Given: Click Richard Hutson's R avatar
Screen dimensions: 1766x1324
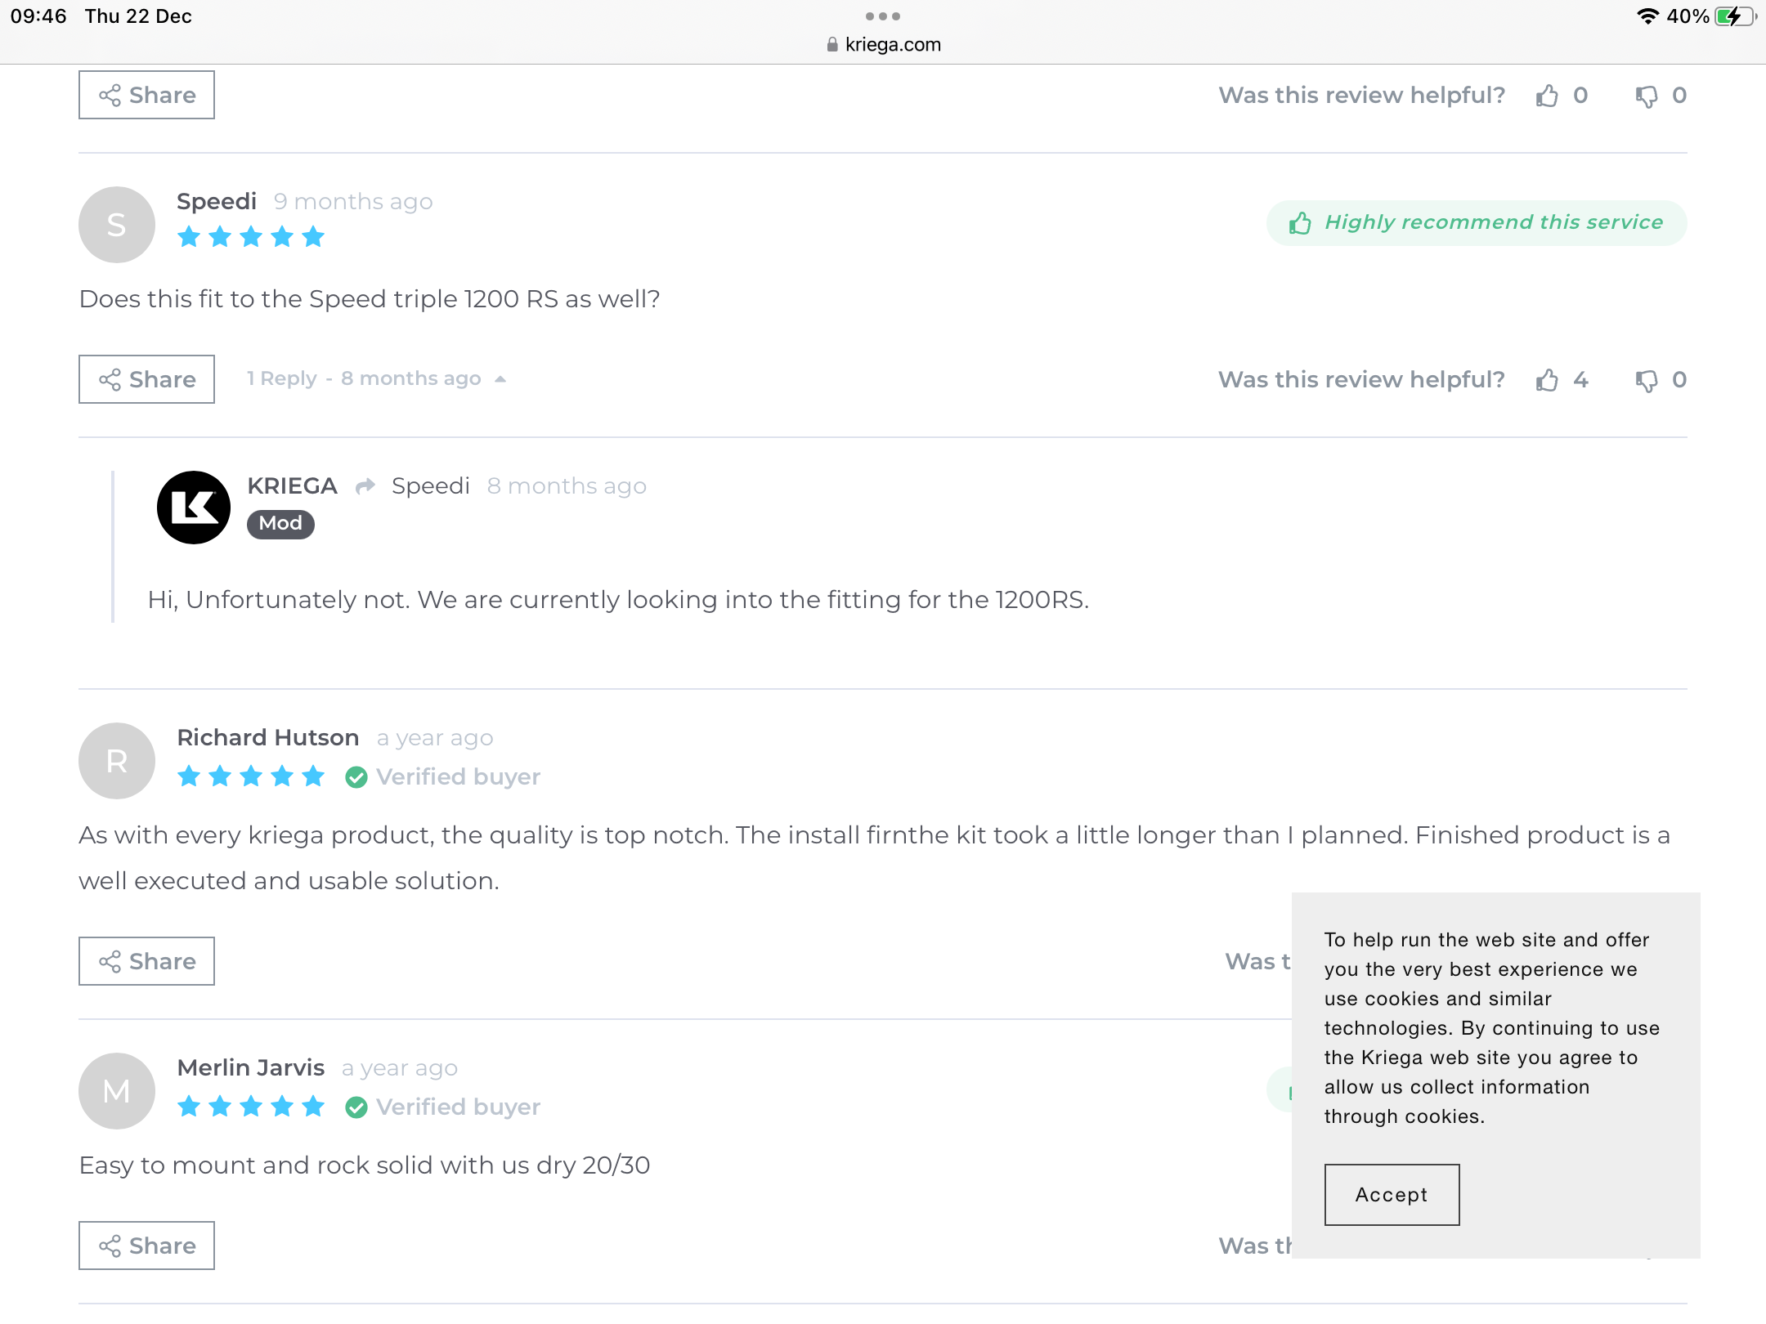Looking at the screenshot, I should click(x=117, y=761).
